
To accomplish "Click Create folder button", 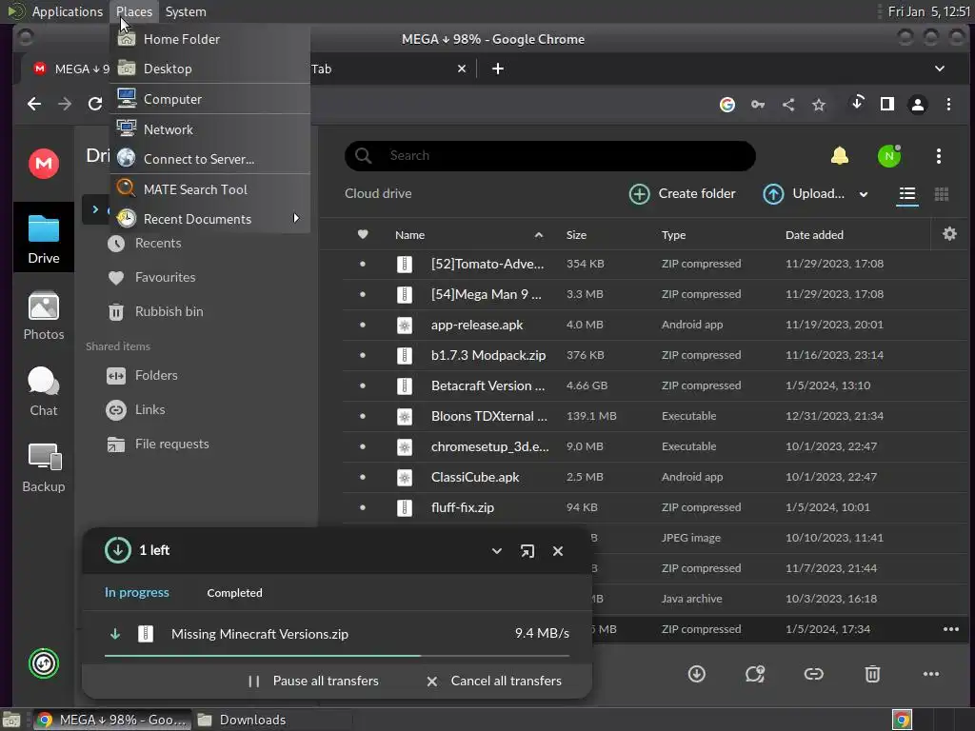I will point(682,194).
